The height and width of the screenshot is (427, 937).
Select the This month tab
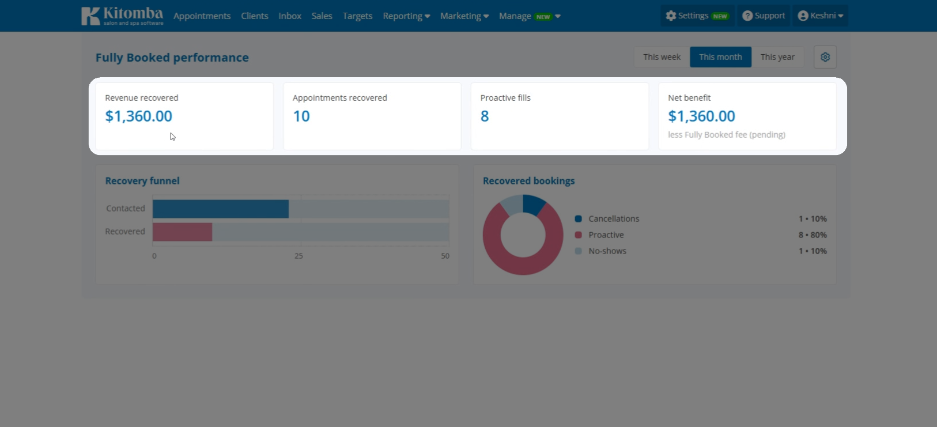point(720,57)
